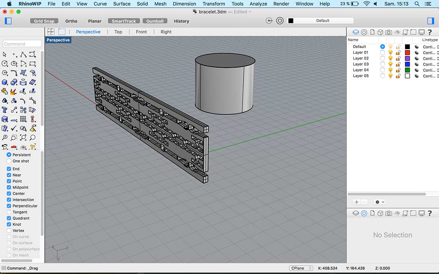439x274 pixels.
Task: Switch to the Right viewport tab
Action: click(166, 32)
